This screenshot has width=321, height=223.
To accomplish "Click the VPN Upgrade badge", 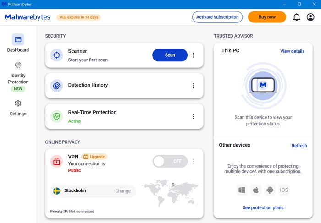I will pos(94,157).
